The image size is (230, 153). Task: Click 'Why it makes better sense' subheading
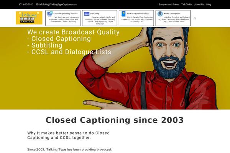point(68,135)
